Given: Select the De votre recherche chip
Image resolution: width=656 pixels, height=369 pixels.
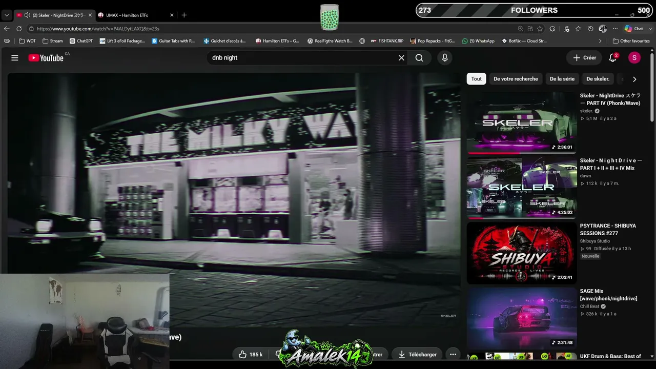Looking at the screenshot, I should coord(516,79).
